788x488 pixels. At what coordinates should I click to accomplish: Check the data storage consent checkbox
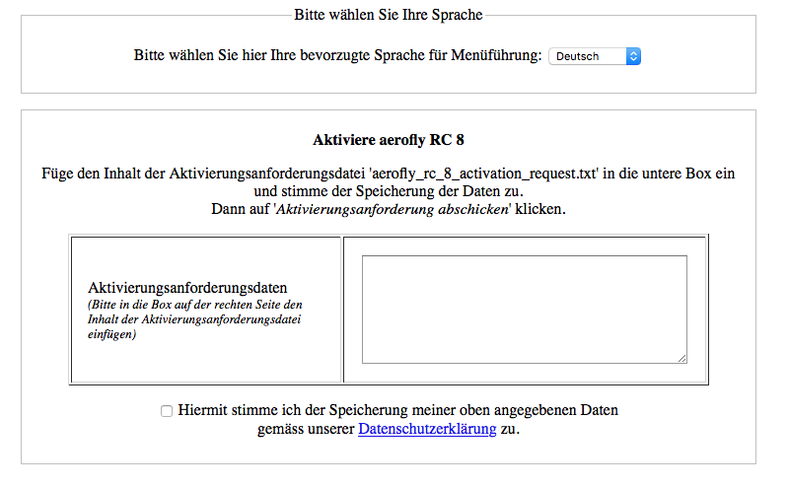pos(167,411)
